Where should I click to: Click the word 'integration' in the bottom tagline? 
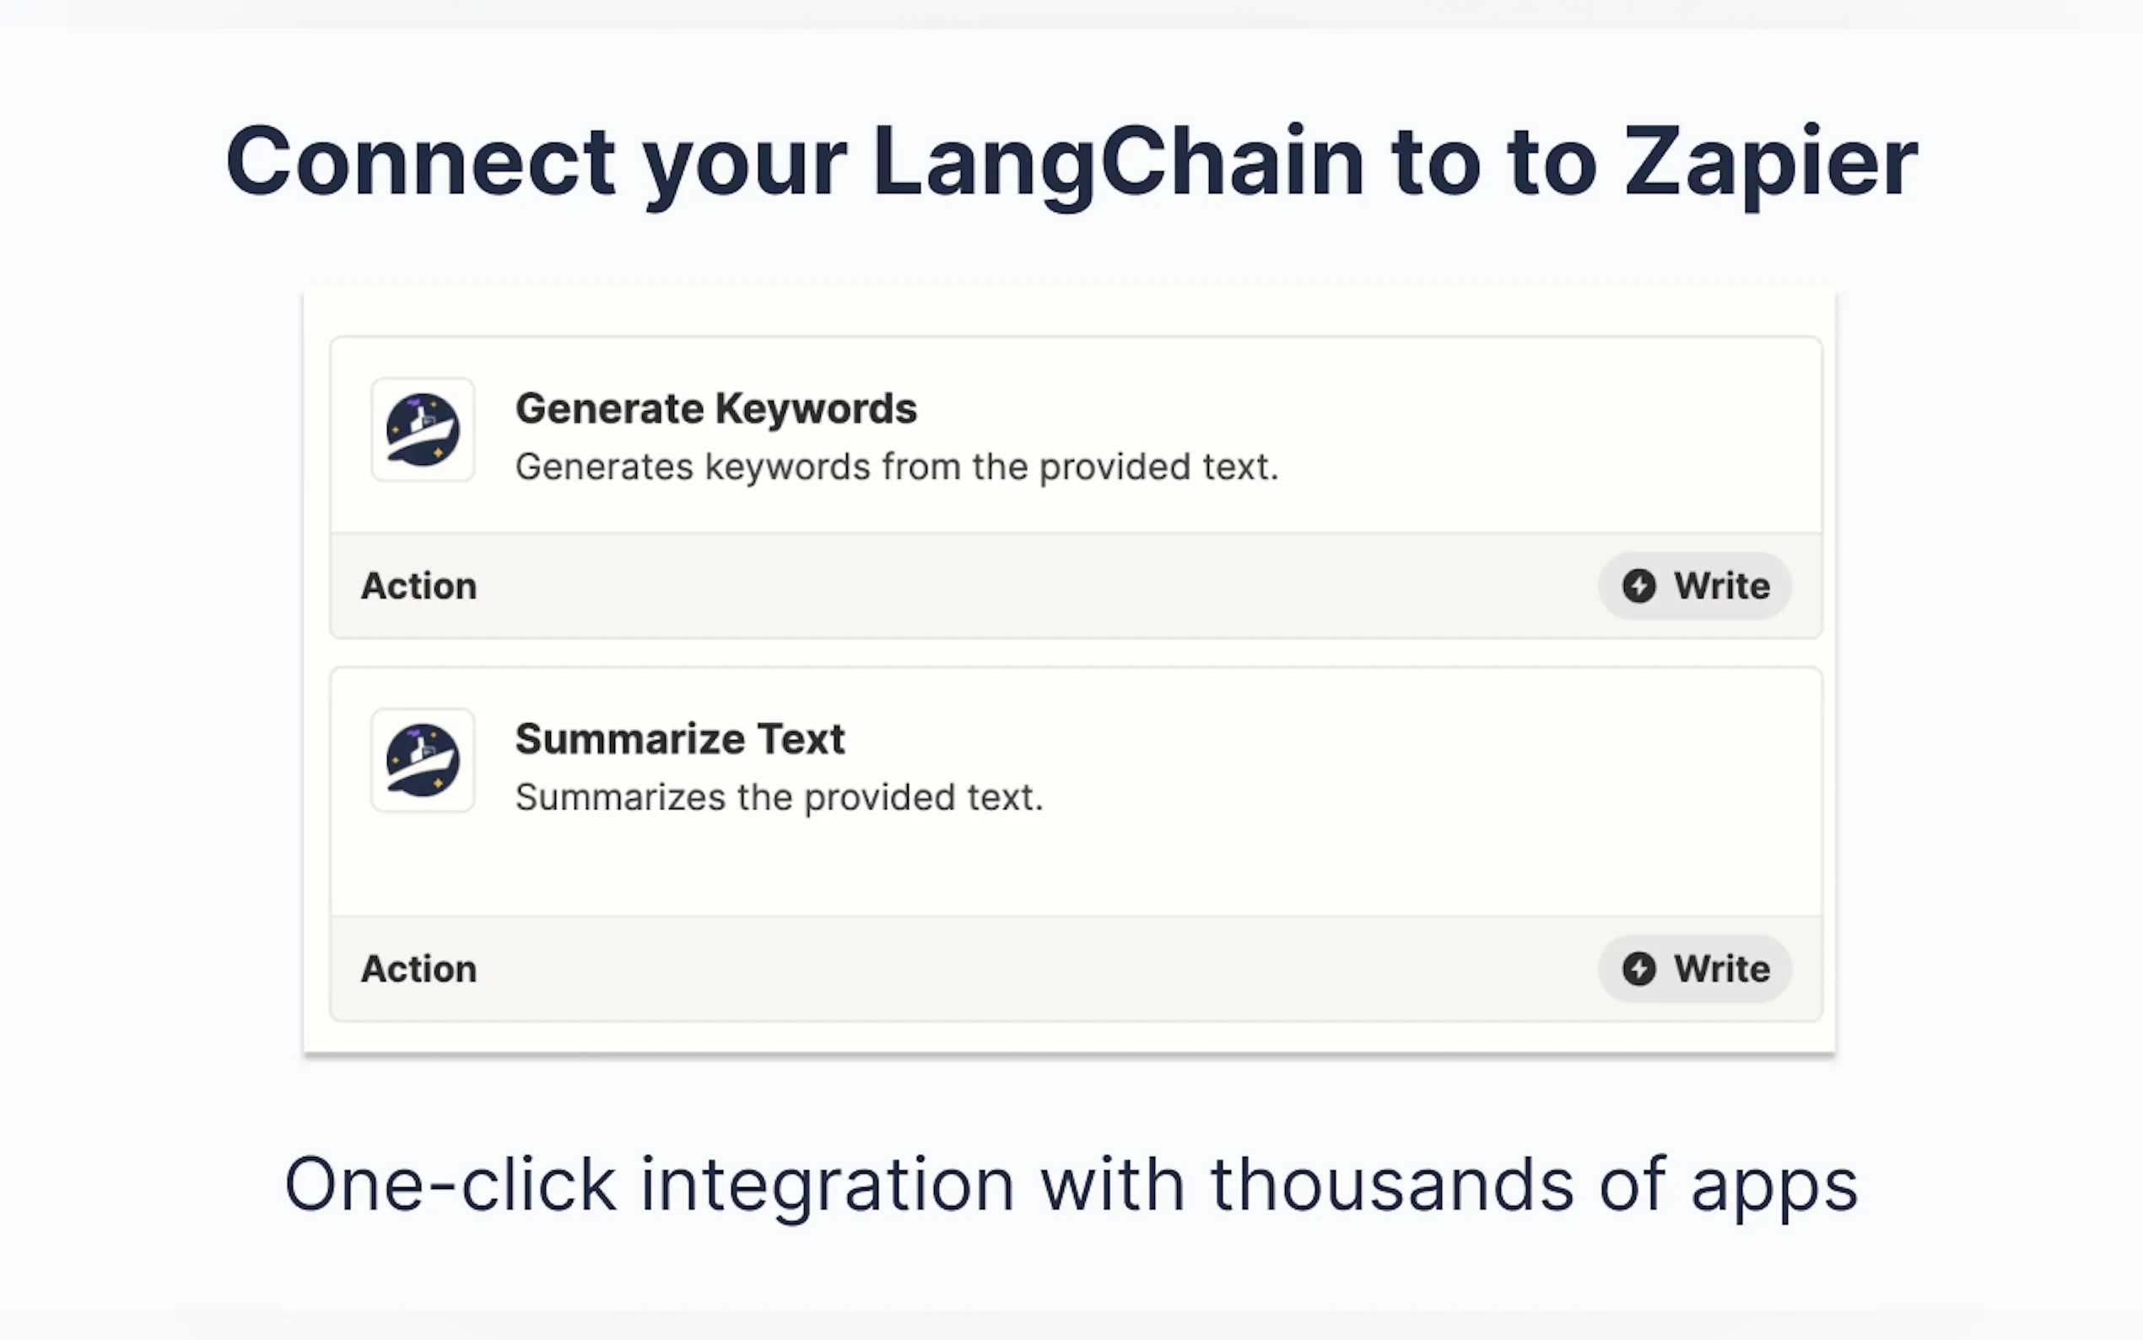click(827, 1184)
